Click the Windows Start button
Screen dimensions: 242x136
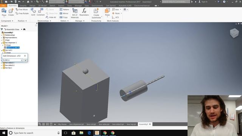[4, 133]
